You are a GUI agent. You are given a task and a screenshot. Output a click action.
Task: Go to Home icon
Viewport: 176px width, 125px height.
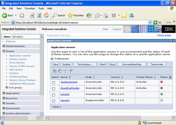[x=46, y=16]
